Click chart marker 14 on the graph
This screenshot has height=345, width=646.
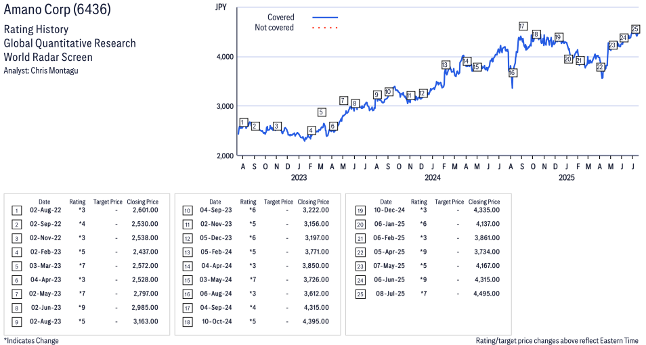(466, 62)
